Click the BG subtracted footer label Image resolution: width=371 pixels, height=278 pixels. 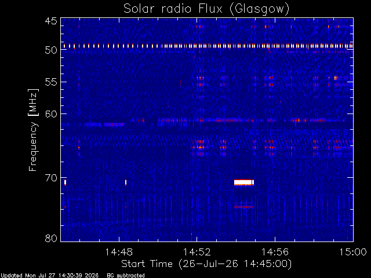click(126, 276)
